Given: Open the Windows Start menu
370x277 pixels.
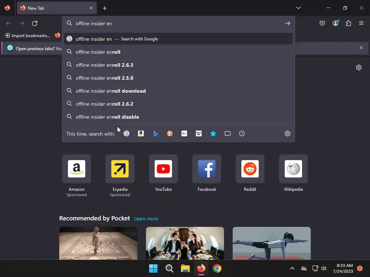Looking at the screenshot, I should coord(153,268).
